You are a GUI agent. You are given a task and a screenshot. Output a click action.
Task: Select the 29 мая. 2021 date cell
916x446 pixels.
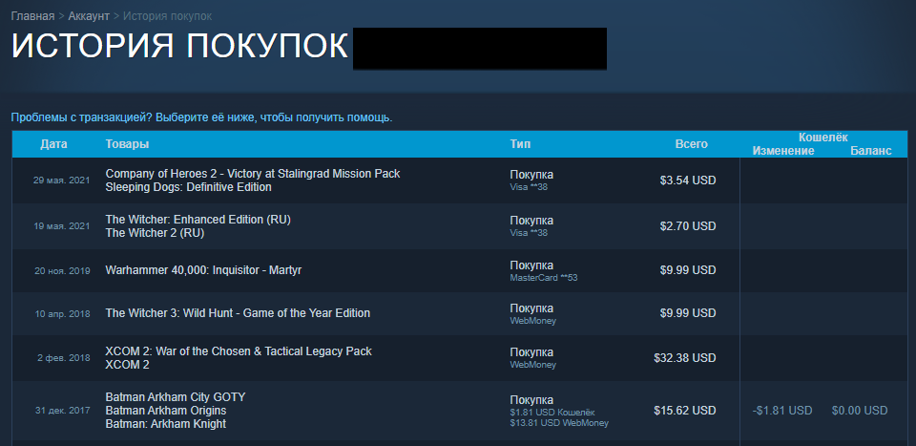click(61, 181)
